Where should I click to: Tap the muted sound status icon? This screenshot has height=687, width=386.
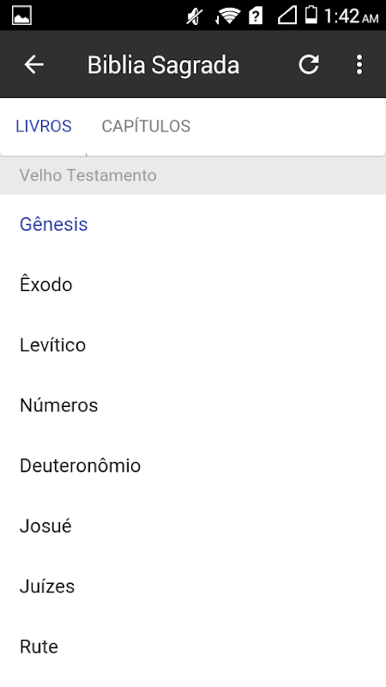[195, 16]
